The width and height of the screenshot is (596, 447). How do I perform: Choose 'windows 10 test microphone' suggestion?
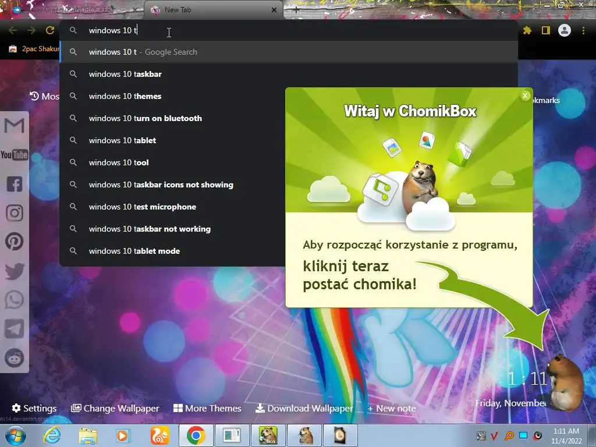(173, 207)
